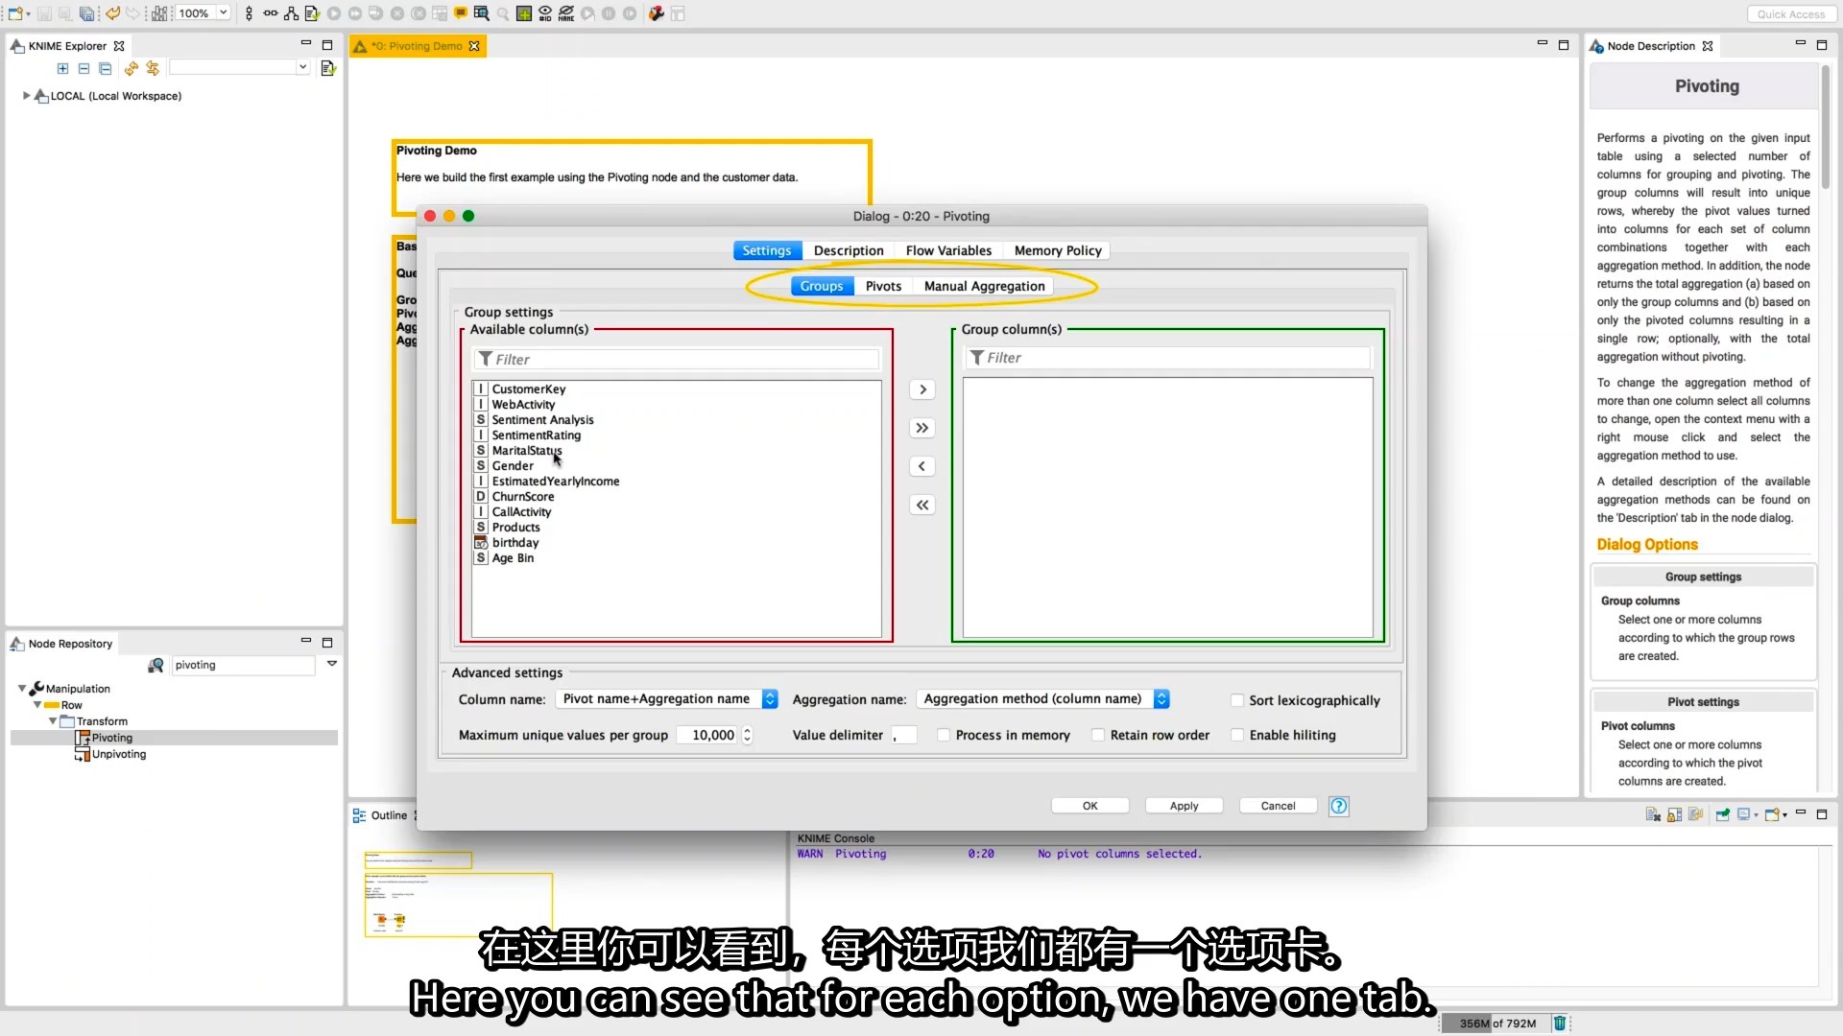Toggle the hide node NAME icon
The width and height of the screenshot is (1843, 1036).
click(566, 13)
